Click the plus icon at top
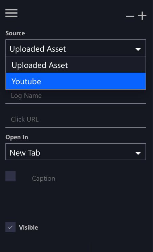153x252 pixels. click(142, 16)
